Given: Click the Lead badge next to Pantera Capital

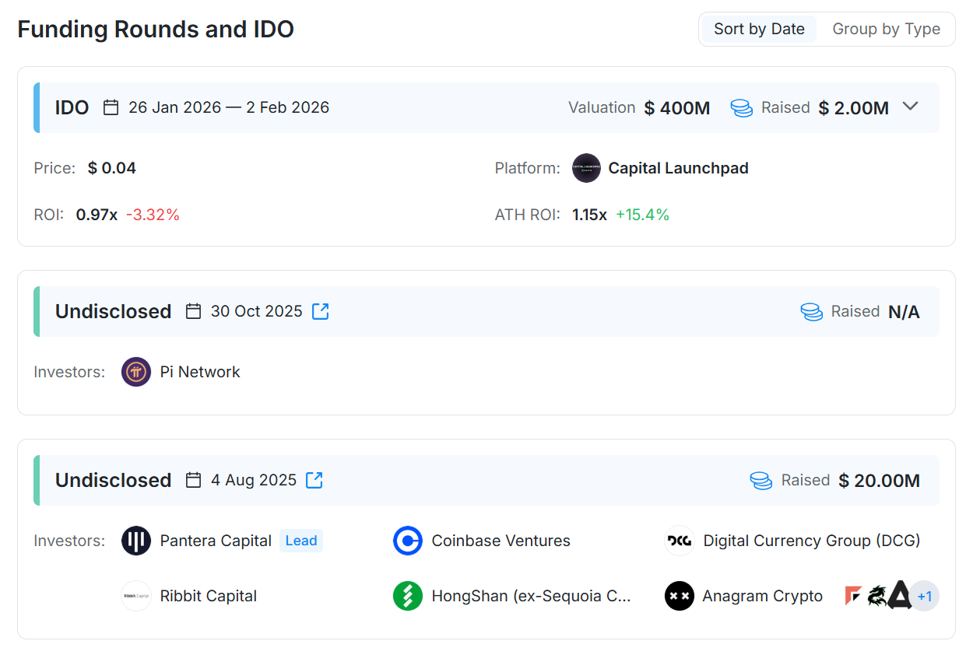Looking at the screenshot, I should (x=300, y=541).
